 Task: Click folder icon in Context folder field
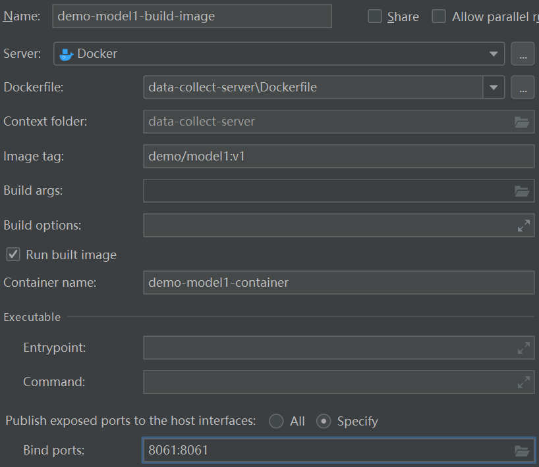pyautogui.click(x=522, y=122)
